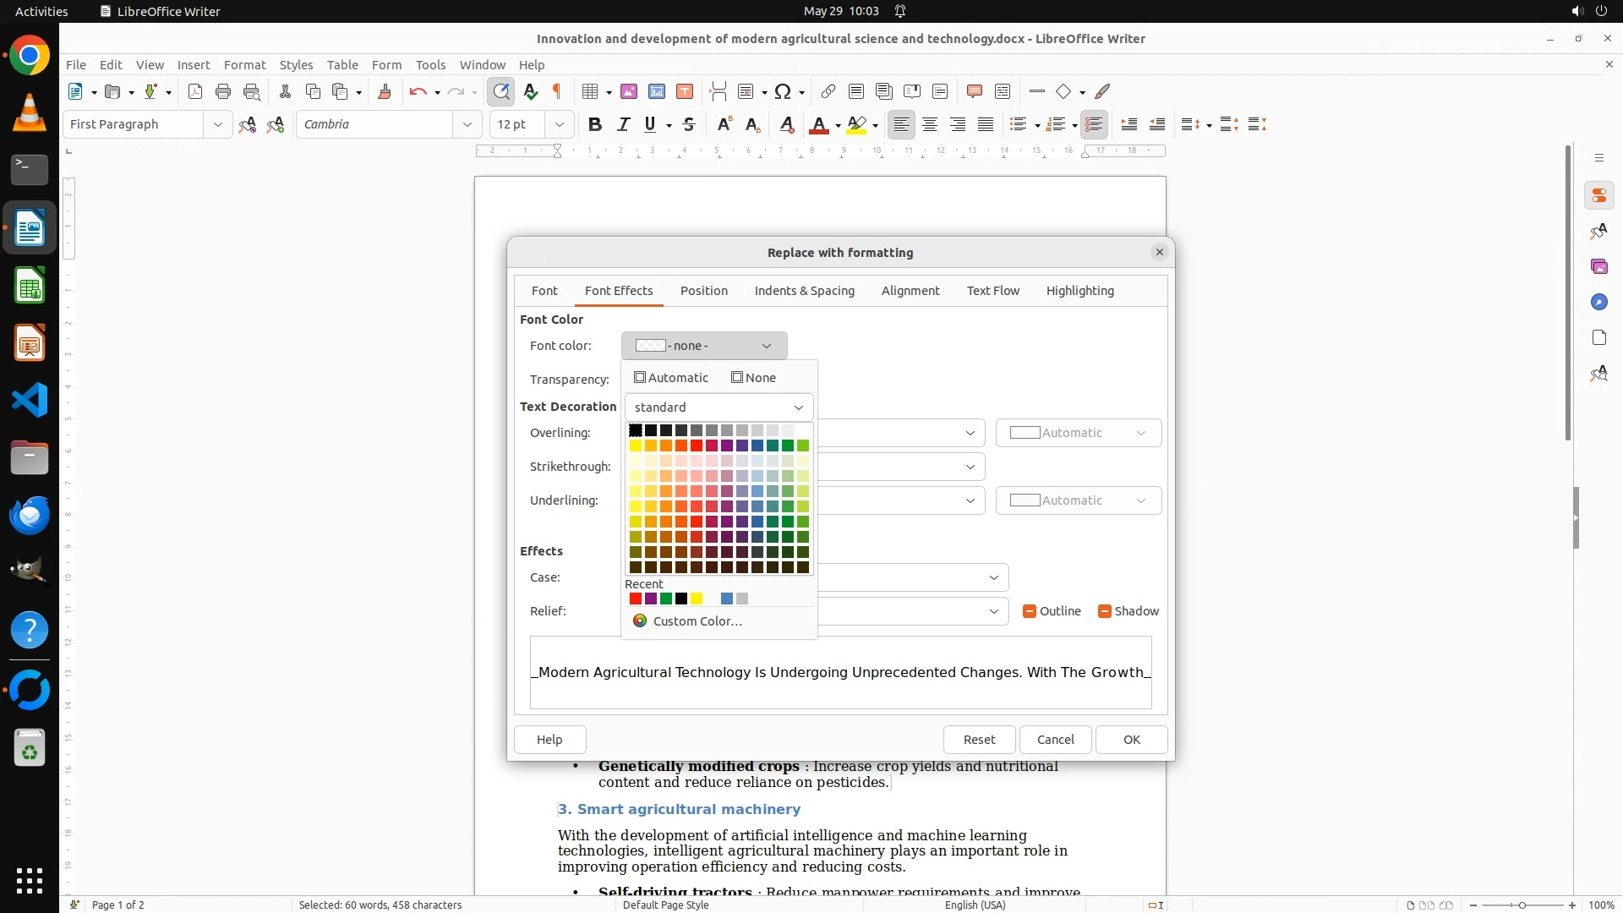The image size is (1623, 913).
Task: Click the Italic formatting icon
Action: (x=623, y=124)
